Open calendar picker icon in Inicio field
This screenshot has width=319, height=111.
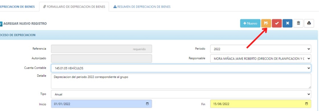[147, 104]
